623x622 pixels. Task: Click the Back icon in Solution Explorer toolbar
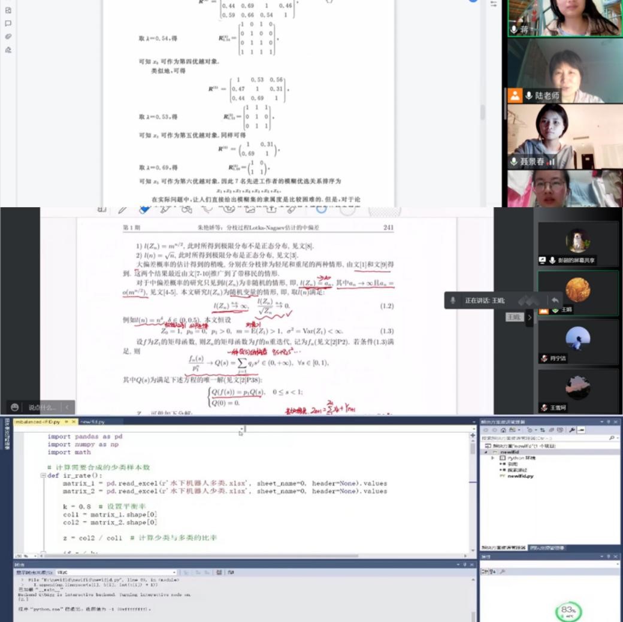pos(486,430)
